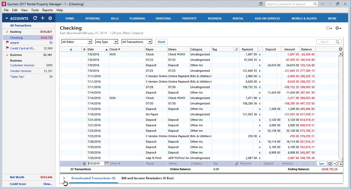351x189 pixels.
Task: Open the Reports menu
Action: [47, 10]
